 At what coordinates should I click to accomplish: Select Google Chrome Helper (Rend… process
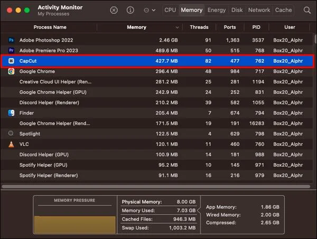pos(55,123)
